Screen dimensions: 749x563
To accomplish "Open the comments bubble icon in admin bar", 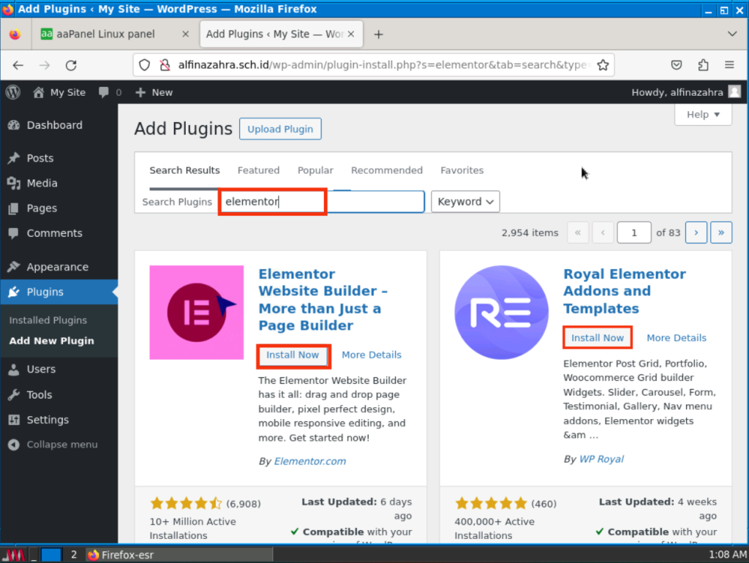I will (104, 92).
